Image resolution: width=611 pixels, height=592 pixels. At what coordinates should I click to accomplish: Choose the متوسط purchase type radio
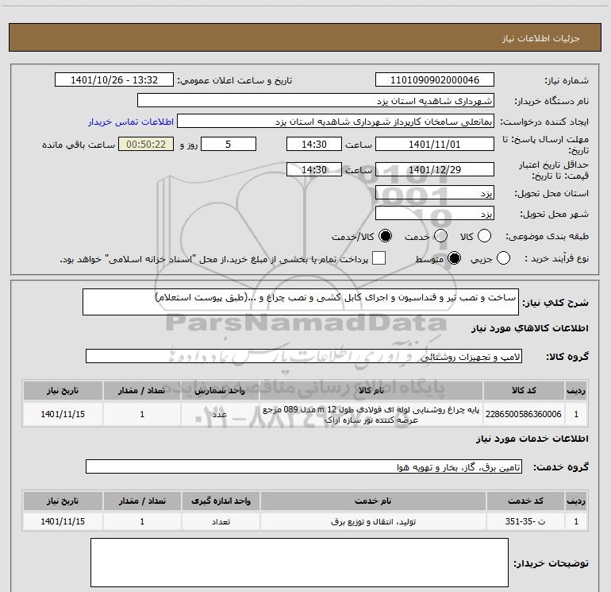point(455,258)
